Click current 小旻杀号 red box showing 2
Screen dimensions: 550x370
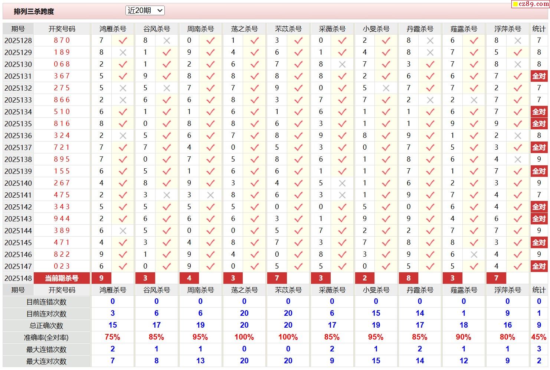click(365, 278)
